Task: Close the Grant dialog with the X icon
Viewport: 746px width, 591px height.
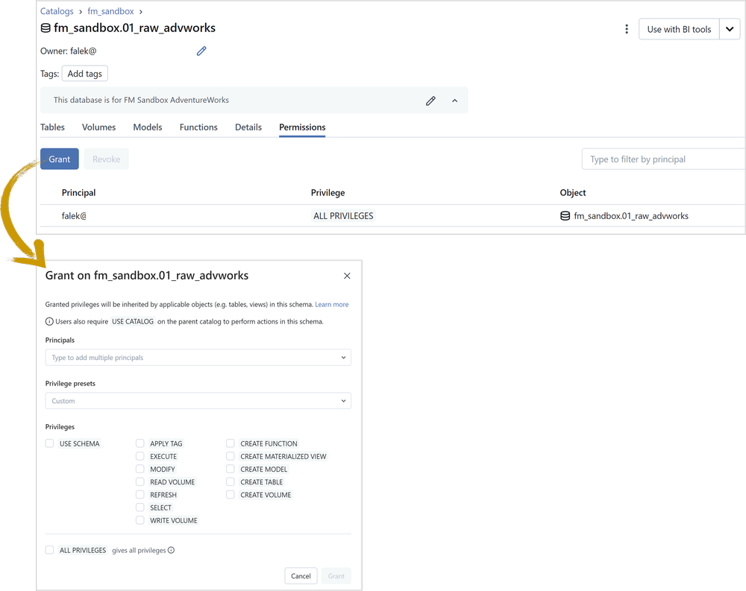Action: tap(346, 275)
